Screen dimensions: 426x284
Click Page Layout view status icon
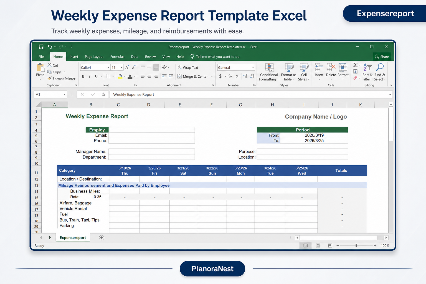coord(318,245)
